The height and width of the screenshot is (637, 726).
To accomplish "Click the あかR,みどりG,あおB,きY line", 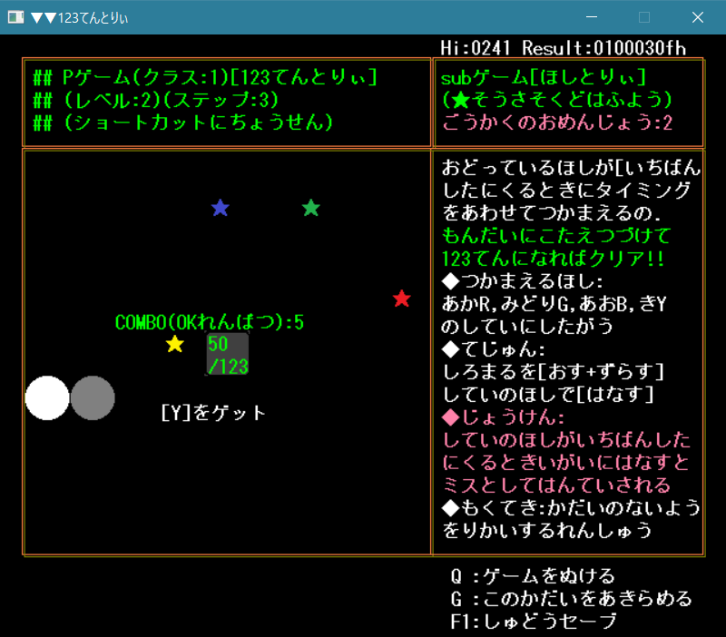I will coord(554,304).
